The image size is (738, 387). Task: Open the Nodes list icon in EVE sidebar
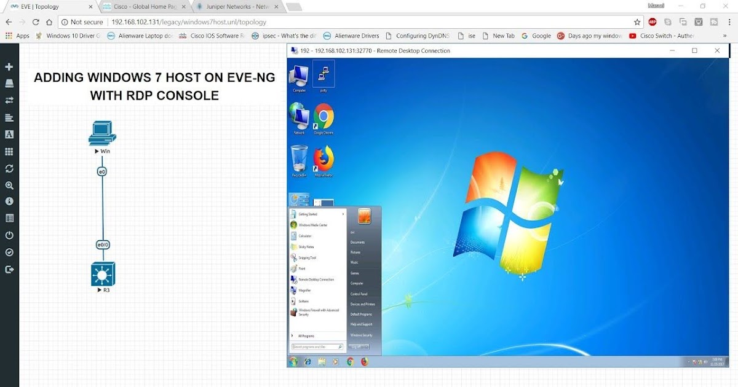point(9,84)
